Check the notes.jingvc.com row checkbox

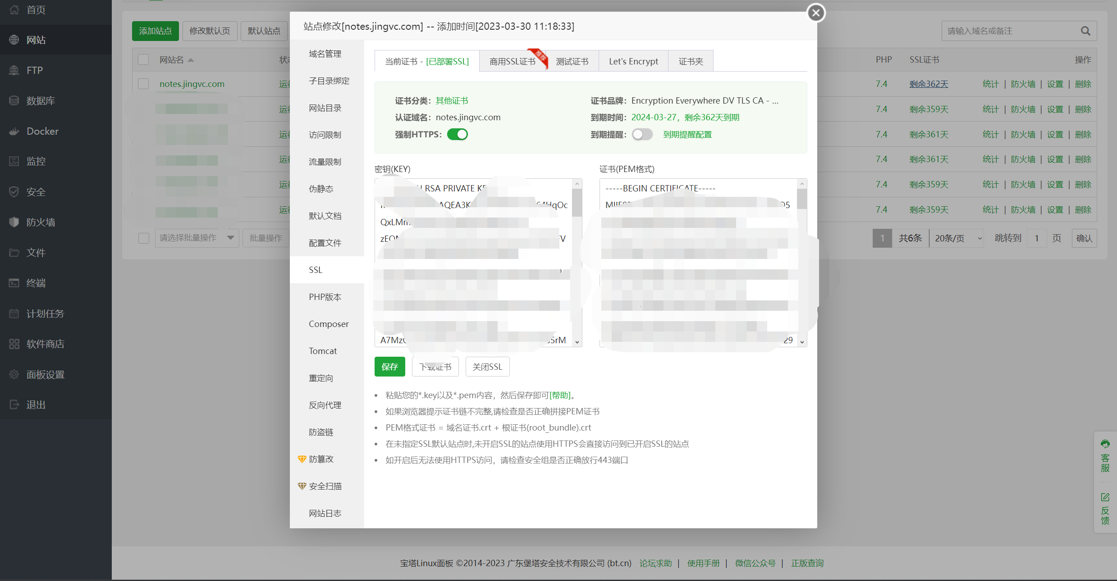143,84
